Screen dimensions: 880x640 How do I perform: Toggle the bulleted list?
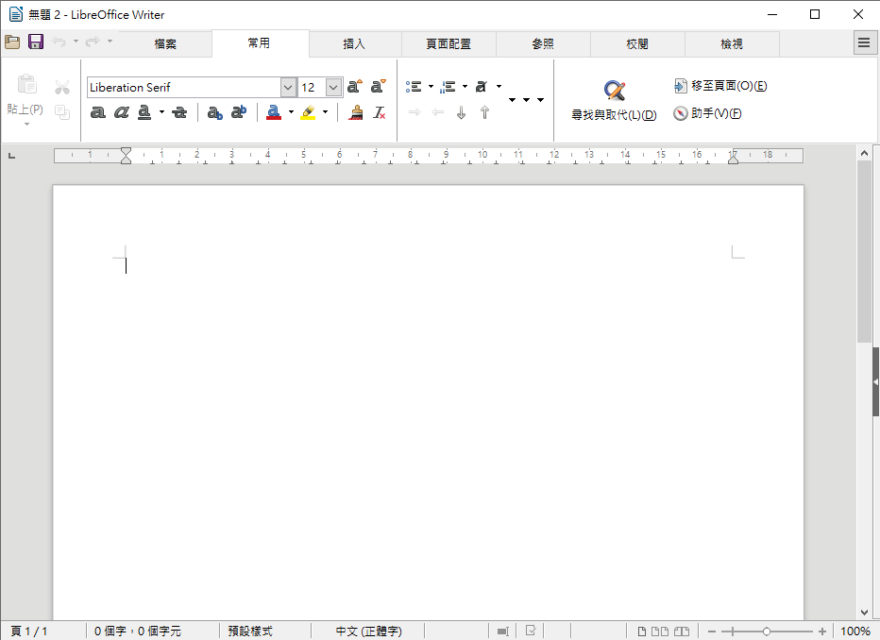(x=415, y=87)
